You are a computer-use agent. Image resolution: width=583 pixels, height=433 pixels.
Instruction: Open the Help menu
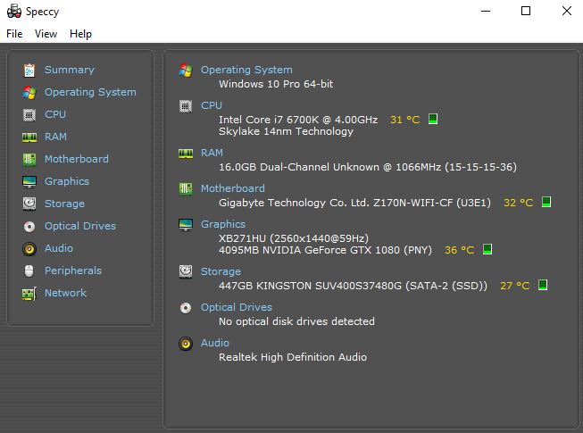(x=80, y=34)
